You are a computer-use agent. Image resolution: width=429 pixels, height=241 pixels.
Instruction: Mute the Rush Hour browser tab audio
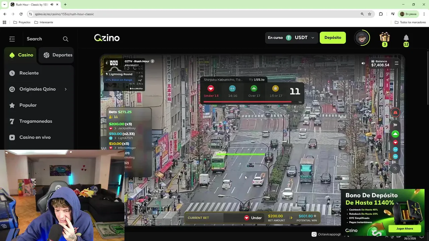pos(52,5)
